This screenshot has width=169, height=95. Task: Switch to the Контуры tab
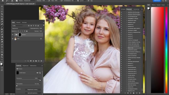pyautogui.click(x=24, y=22)
